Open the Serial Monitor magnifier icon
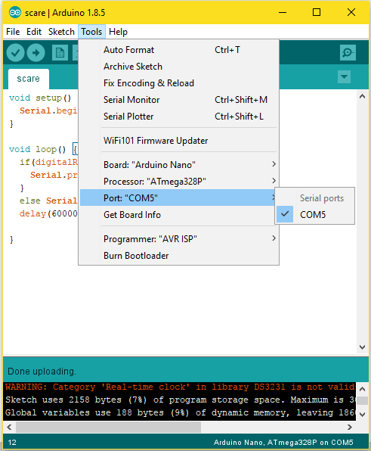Image resolution: width=371 pixels, height=451 pixels. point(348,53)
